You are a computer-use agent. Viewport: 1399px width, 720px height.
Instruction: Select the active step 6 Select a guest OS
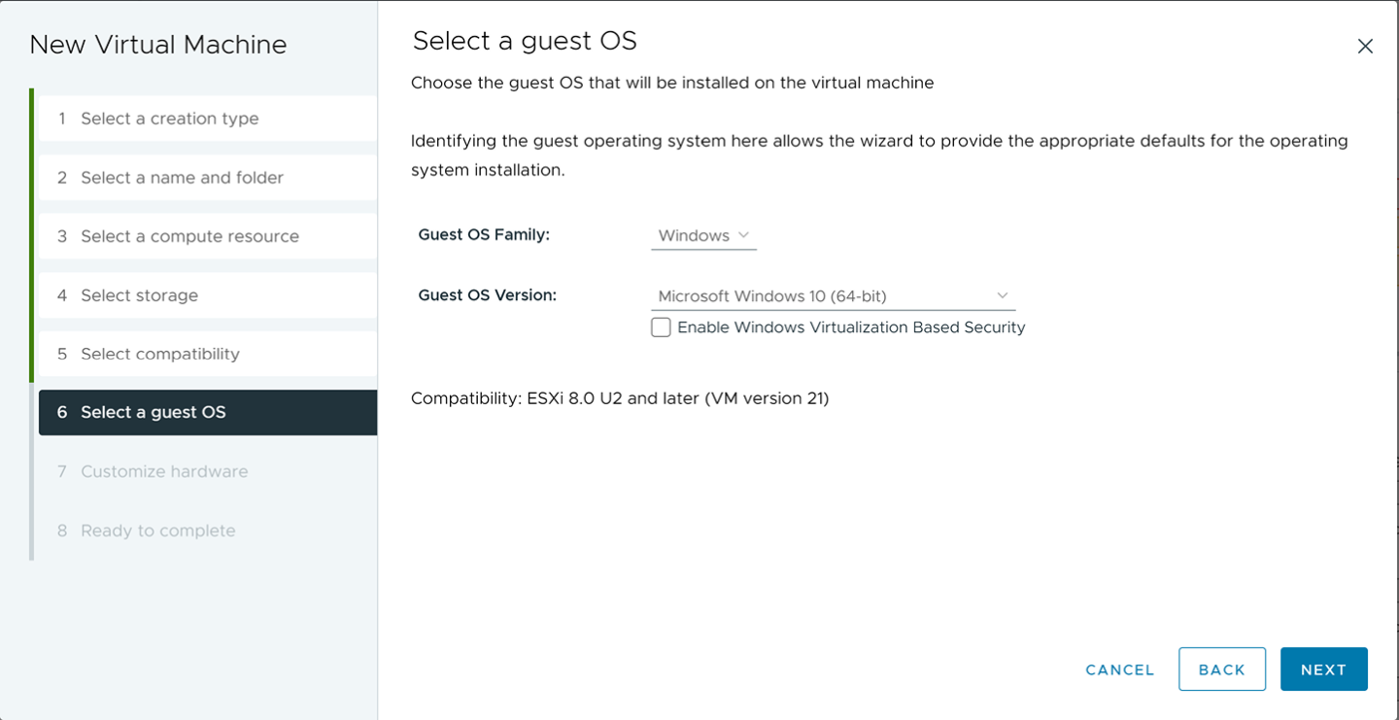pyautogui.click(x=153, y=412)
